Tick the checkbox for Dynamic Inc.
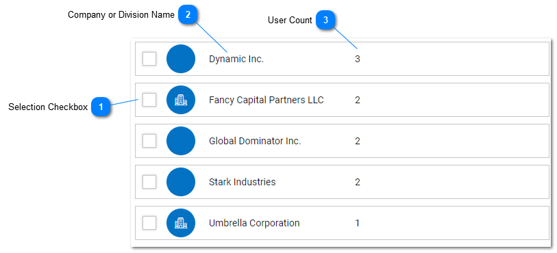 [149, 59]
